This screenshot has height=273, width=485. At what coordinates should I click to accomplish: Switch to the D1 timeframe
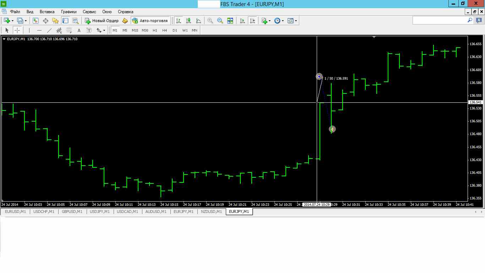point(175,30)
